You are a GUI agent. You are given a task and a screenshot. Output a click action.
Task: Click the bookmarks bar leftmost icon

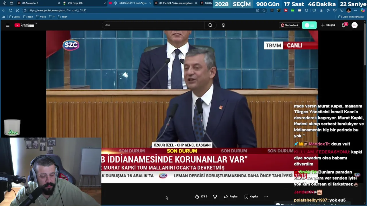coord(3,17)
